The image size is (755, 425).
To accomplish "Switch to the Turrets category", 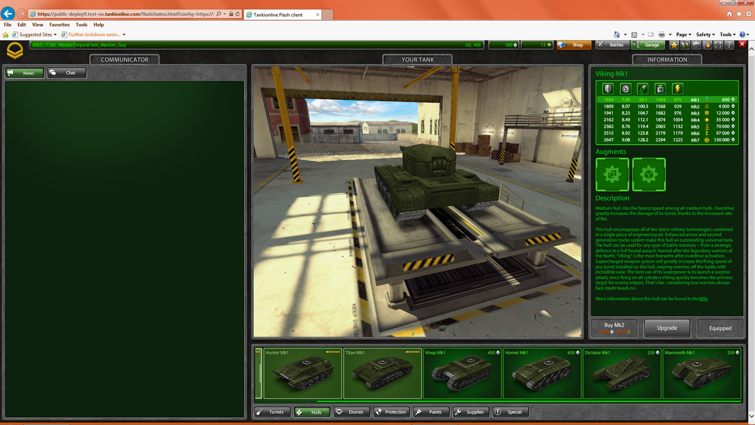I will pyautogui.click(x=272, y=412).
